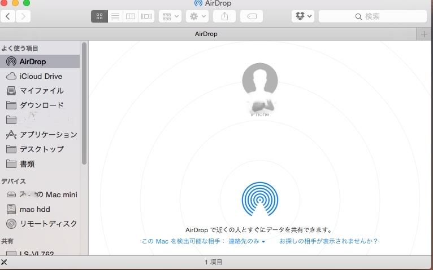This screenshot has width=433, height=270.
Task: Click the tools icon in the status bar
Action: (x=4, y=262)
